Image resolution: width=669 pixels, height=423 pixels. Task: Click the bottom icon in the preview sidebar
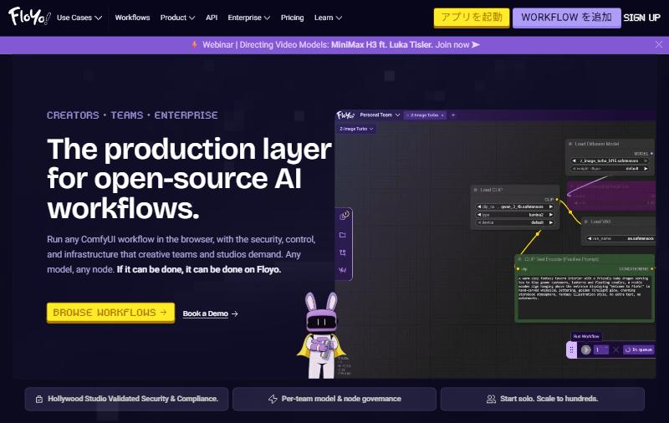[342, 270]
